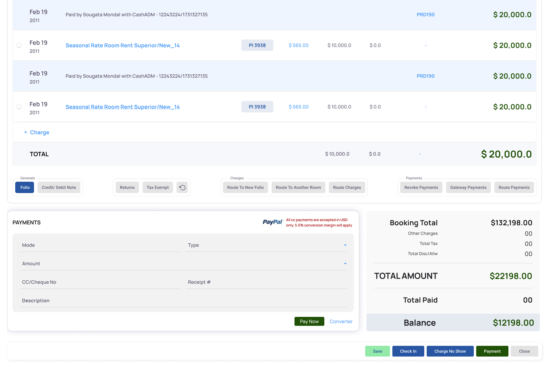Open Gateway Payments

click(468, 187)
